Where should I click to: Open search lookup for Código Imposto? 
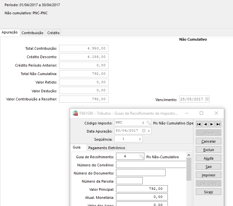[149, 123]
